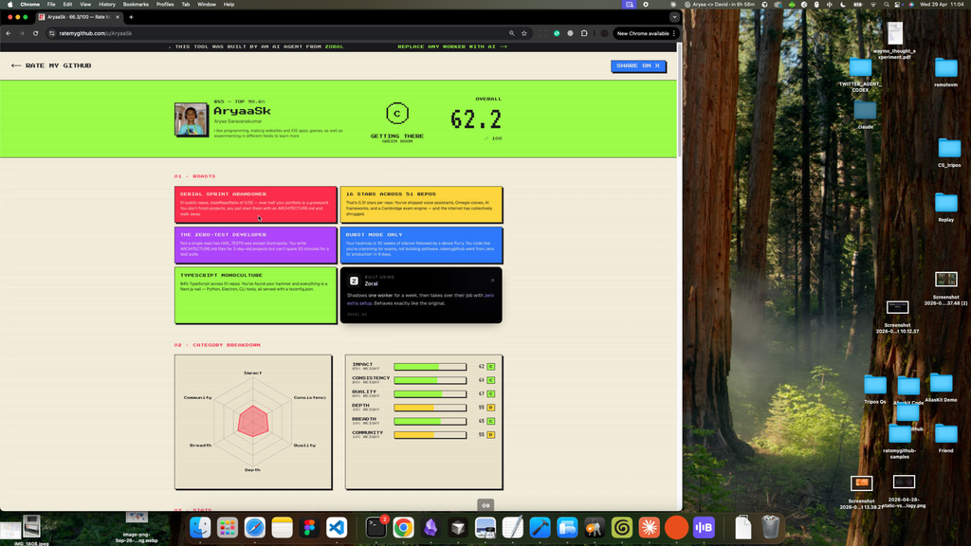Open Wi-Fi status in the menu bar
The height and width of the screenshot is (546, 971).
873,5
